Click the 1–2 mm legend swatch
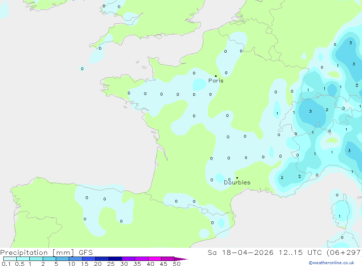 click(36, 259)
